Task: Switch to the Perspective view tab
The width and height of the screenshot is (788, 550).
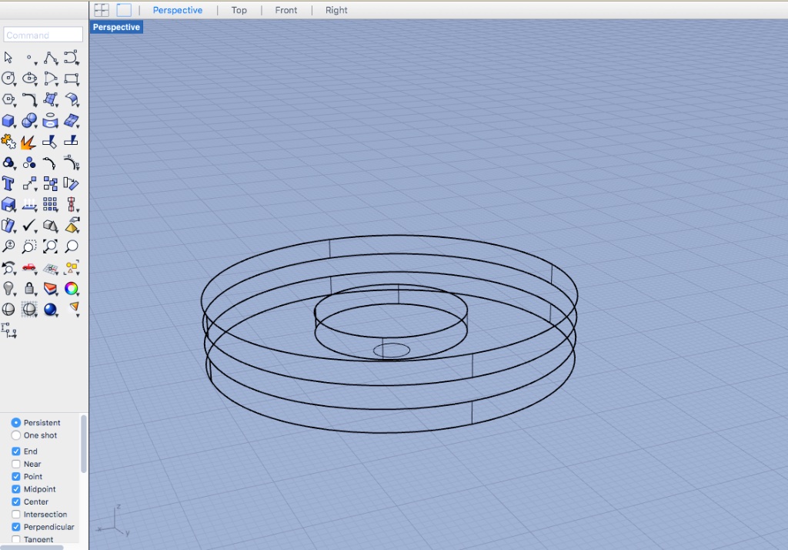Action: (x=178, y=10)
